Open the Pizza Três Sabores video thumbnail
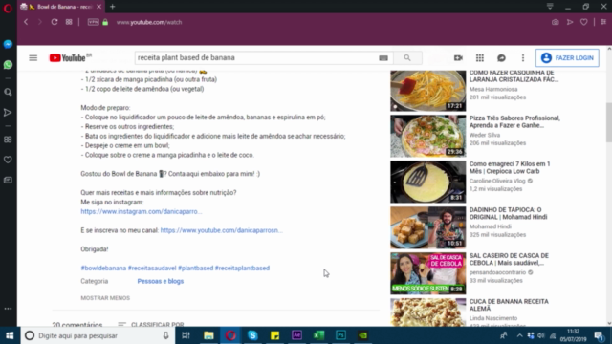 pyautogui.click(x=427, y=136)
